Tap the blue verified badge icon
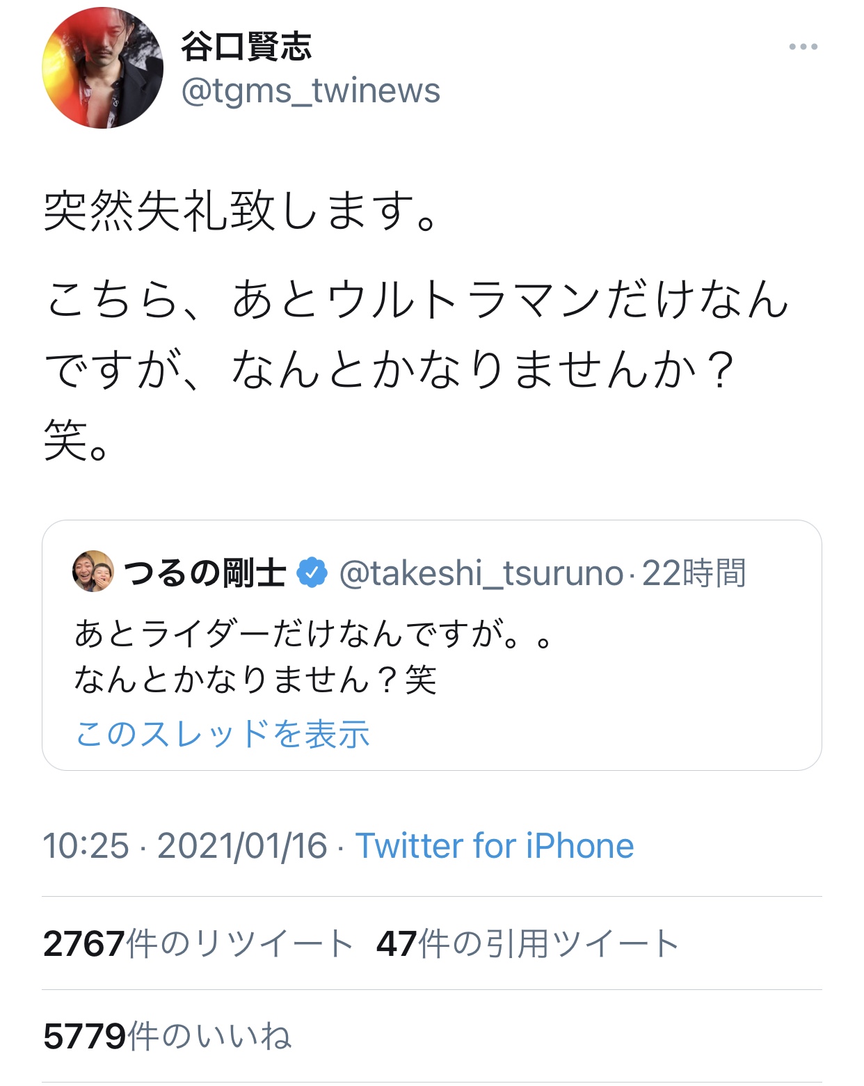The image size is (864, 1086). 312,573
